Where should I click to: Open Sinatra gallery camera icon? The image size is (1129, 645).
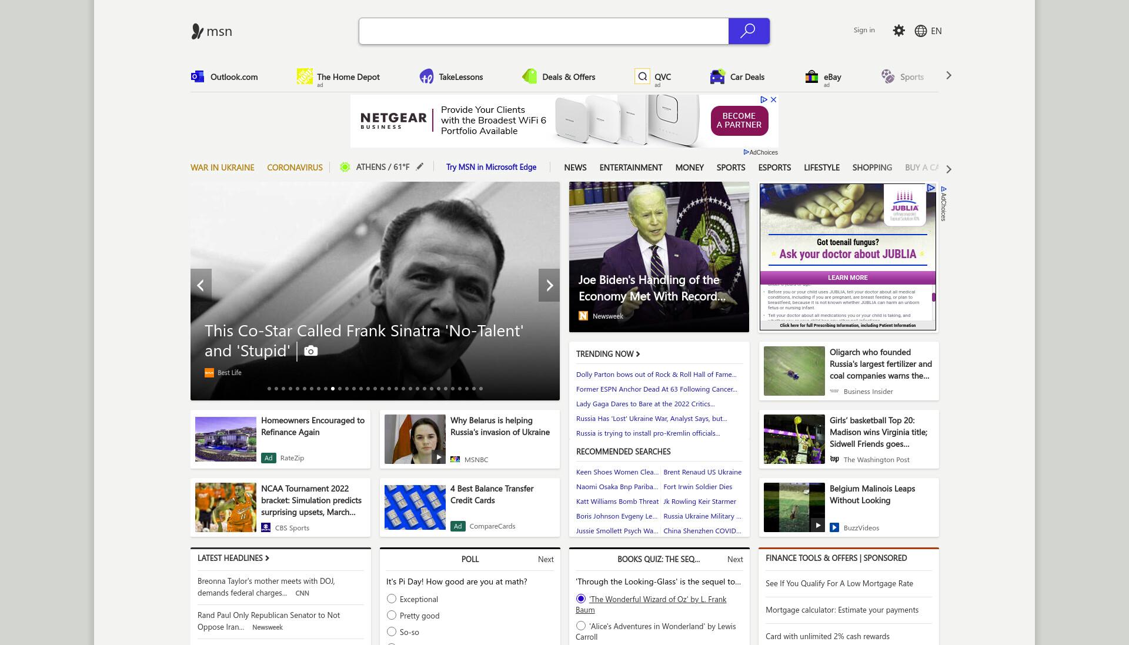pyautogui.click(x=311, y=351)
